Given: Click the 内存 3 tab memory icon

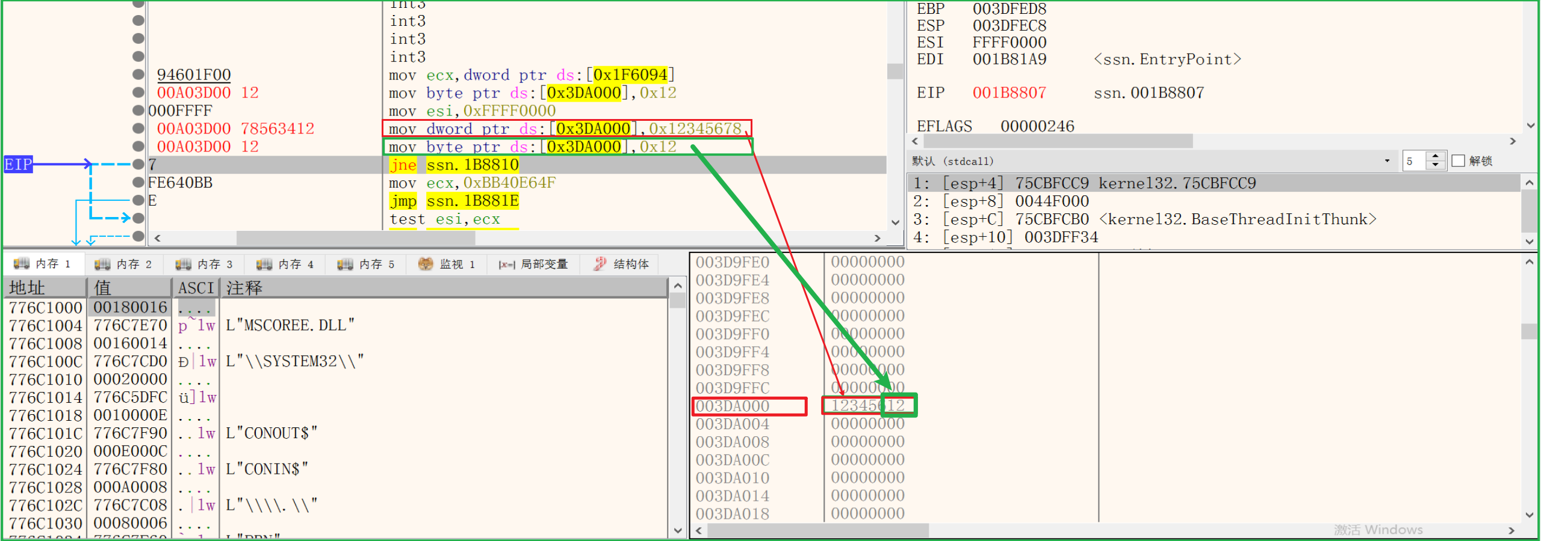Looking at the screenshot, I should 183,264.
